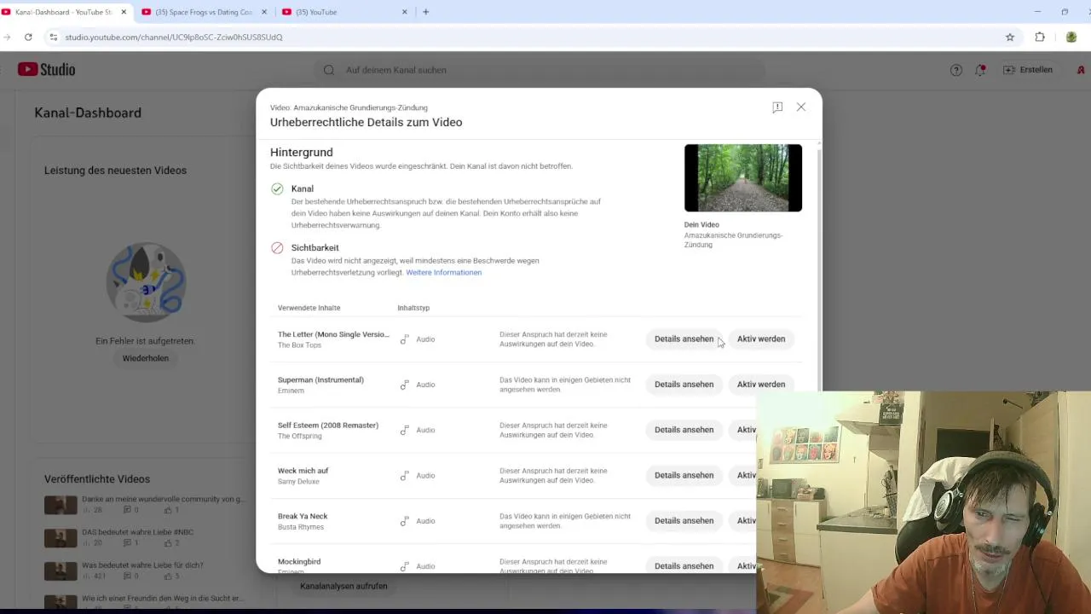Click audio icon for Superman (Instrumental) row
Screen dimensions: 1091x614
[405, 385]
